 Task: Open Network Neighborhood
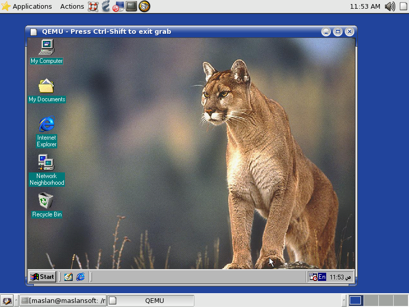[x=46, y=163]
